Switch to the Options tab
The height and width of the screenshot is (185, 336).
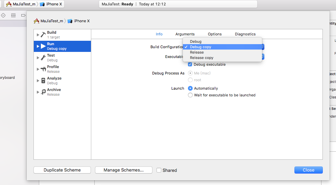[x=215, y=34]
